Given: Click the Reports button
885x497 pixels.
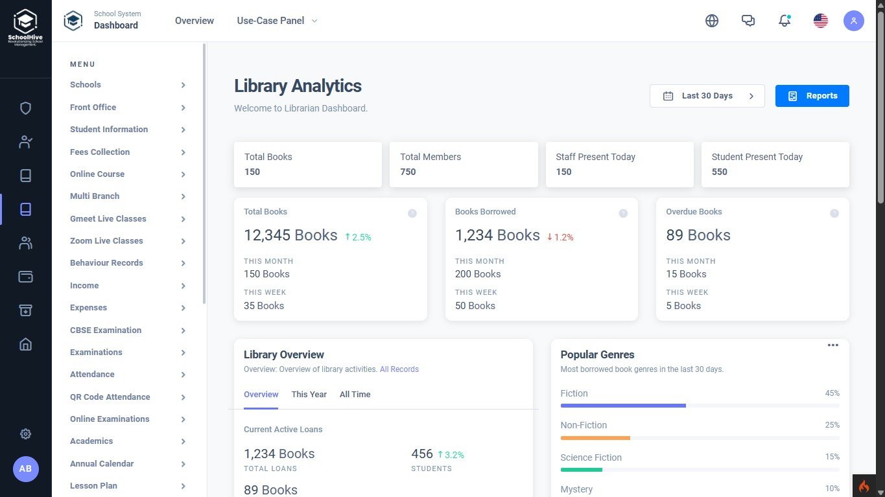Looking at the screenshot, I should [x=812, y=95].
